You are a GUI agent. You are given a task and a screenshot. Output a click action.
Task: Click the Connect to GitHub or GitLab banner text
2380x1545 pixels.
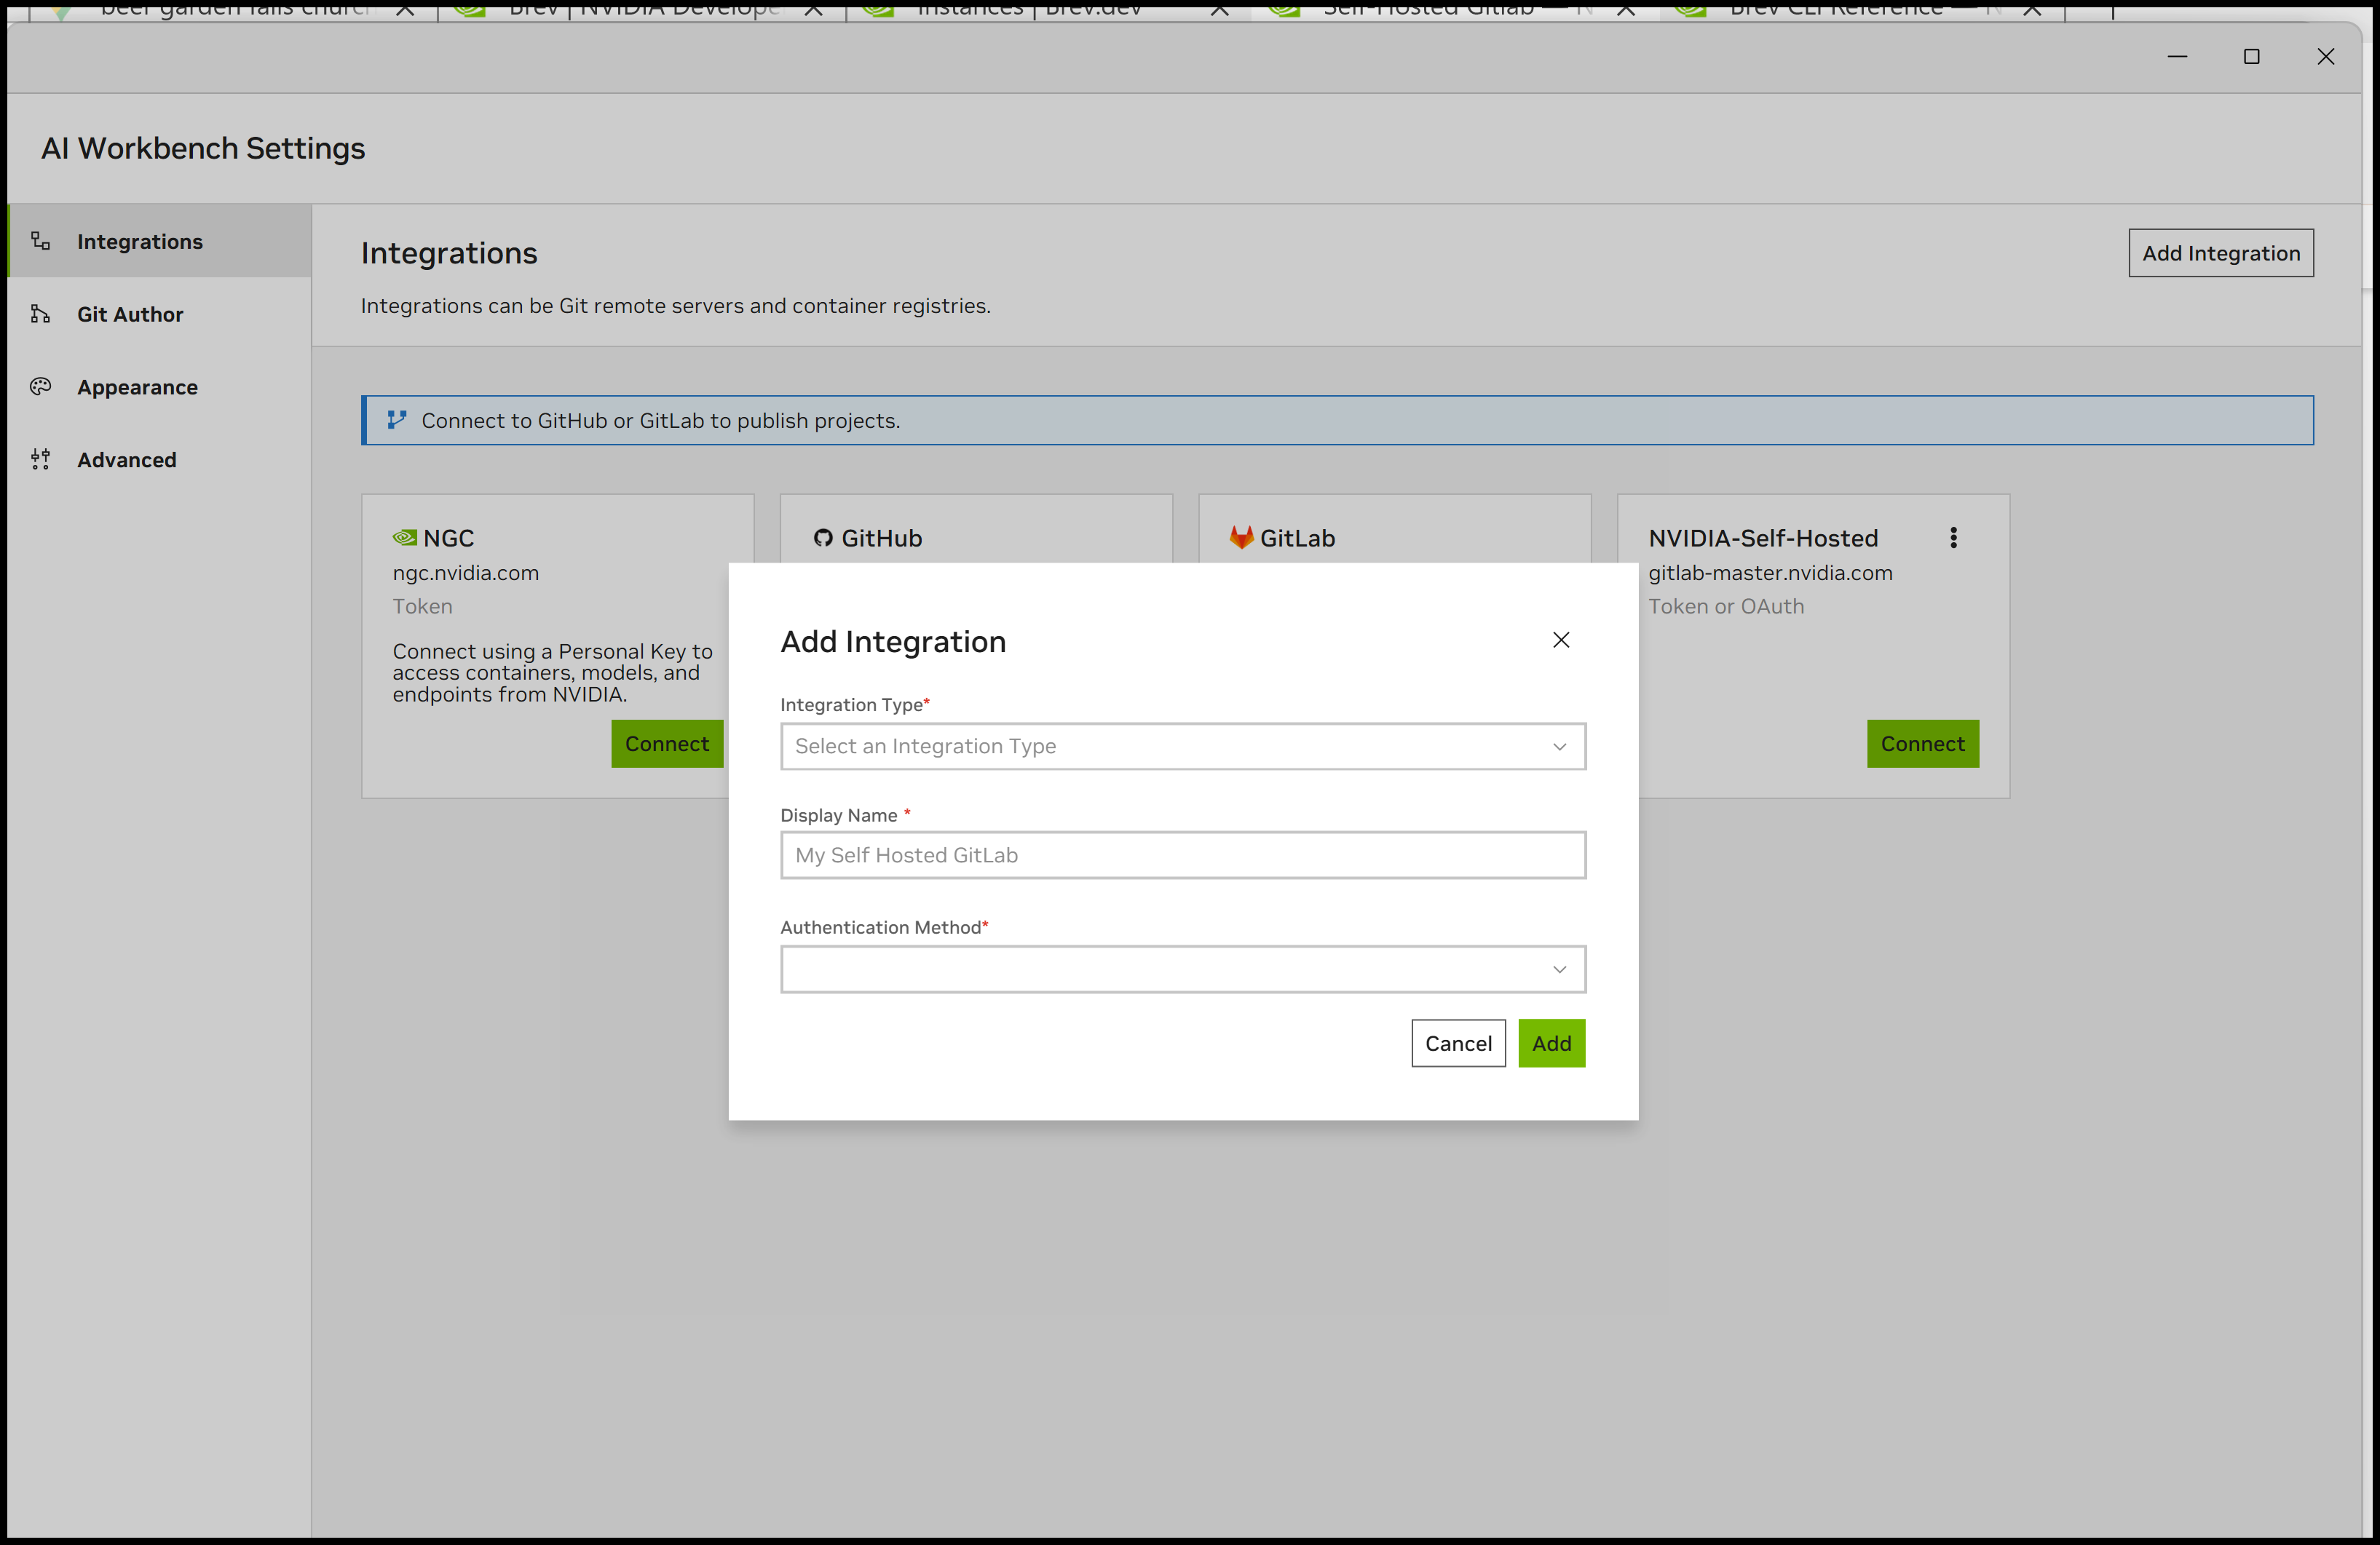tap(660, 421)
